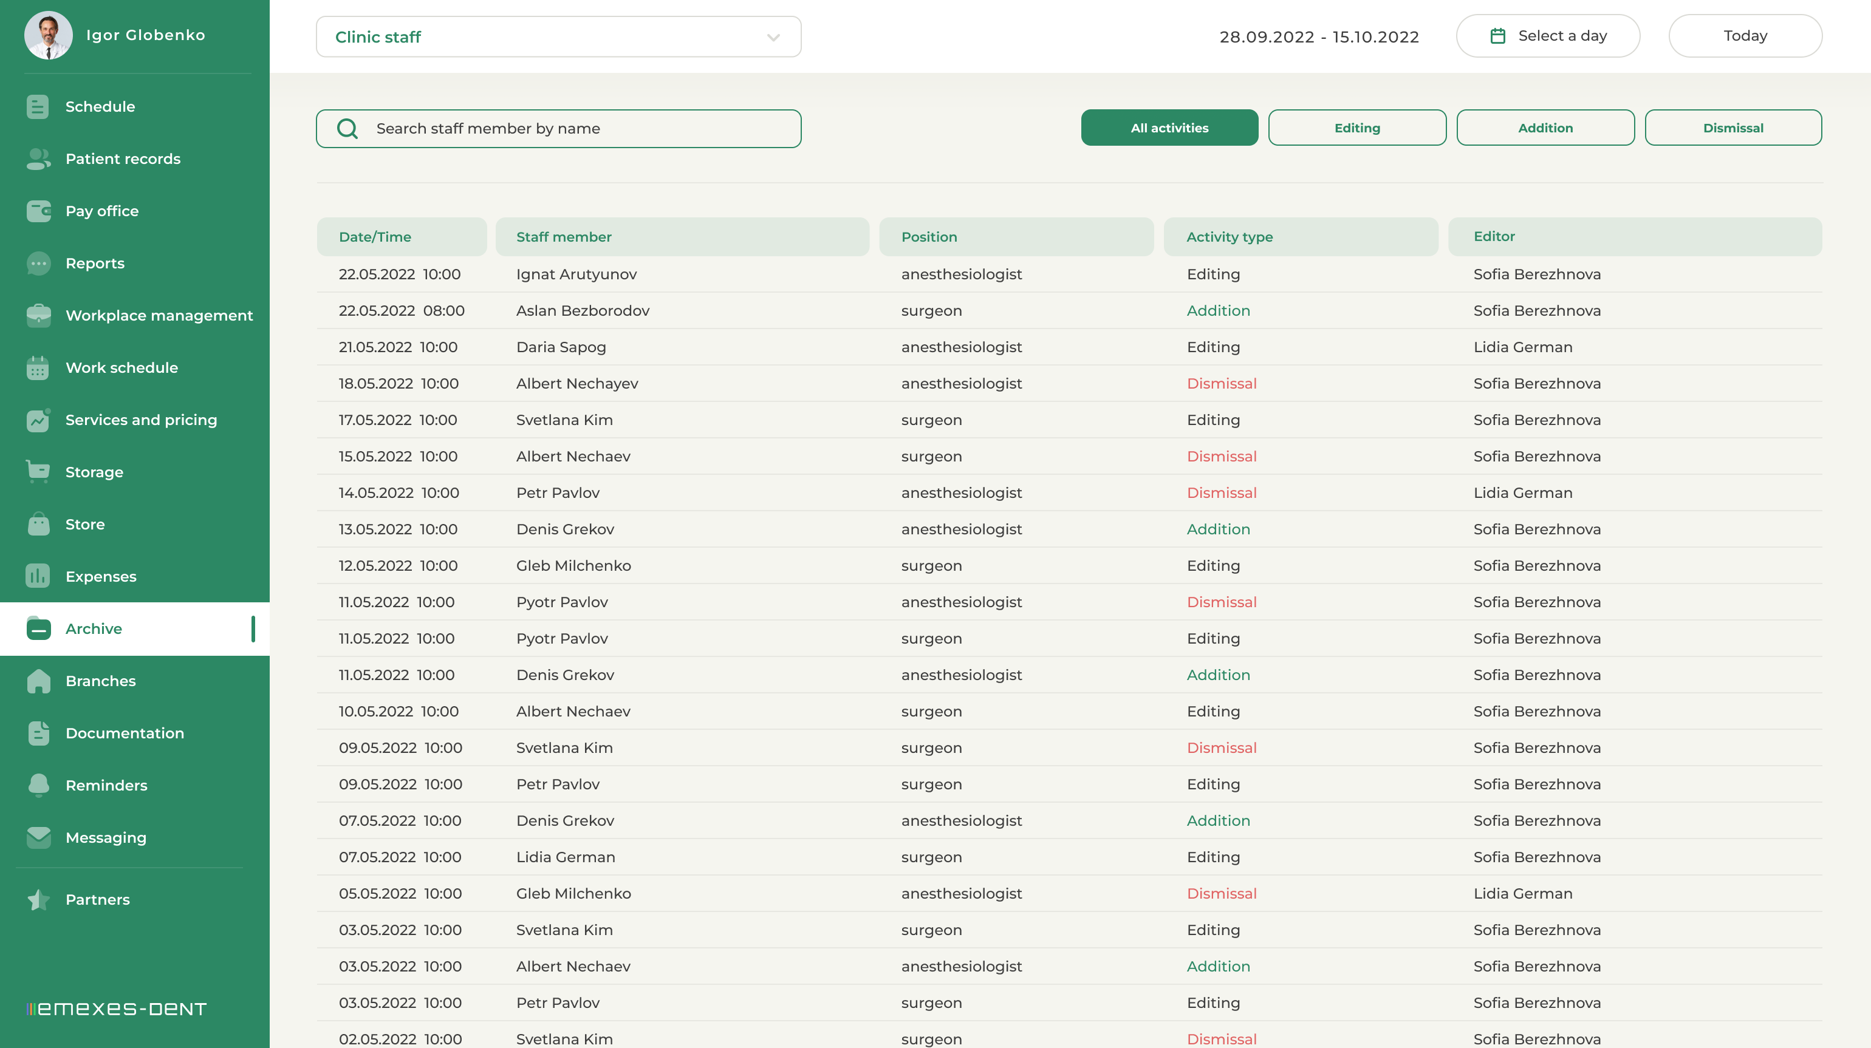The width and height of the screenshot is (1871, 1048).
Task: Click the date range 28.09.2022 - 15.10.2022
Action: point(1318,37)
